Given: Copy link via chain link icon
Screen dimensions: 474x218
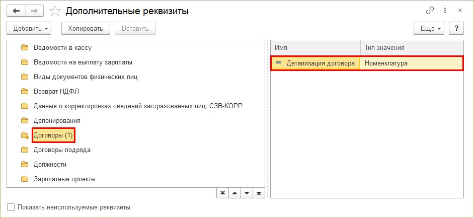Looking at the screenshot, I should pos(430,11).
